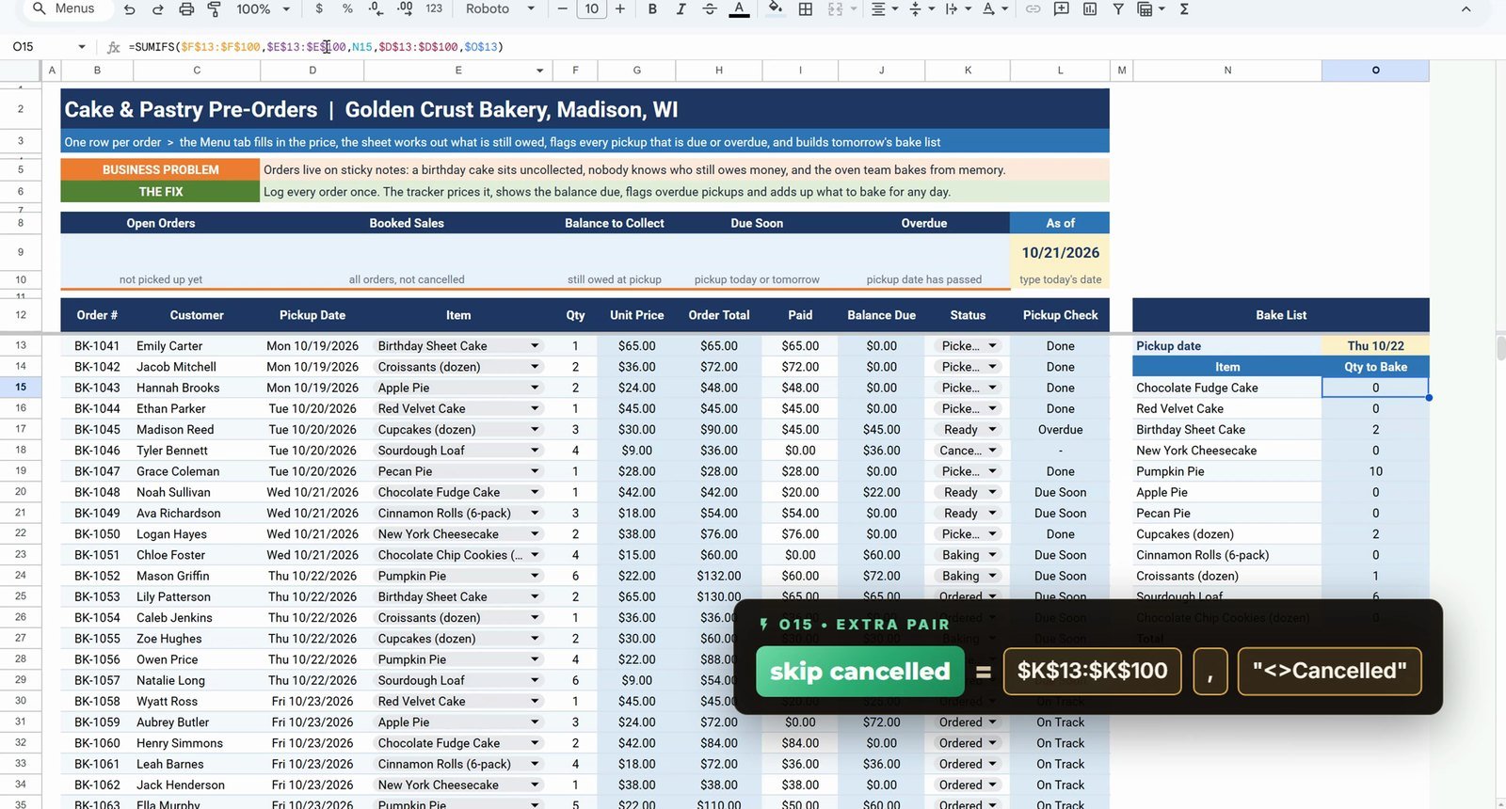Image resolution: width=1506 pixels, height=809 pixels.
Task: Toggle bold formatting
Action: [652, 9]
